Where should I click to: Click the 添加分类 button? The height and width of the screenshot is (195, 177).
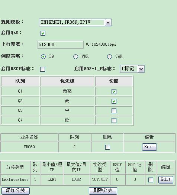(16, 191)
